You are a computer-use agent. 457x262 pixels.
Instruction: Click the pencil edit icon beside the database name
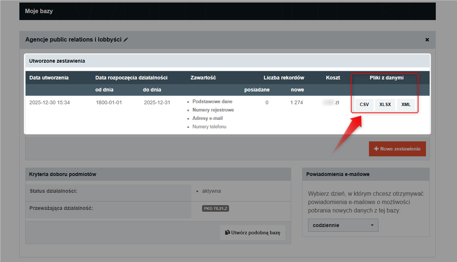(126, 40)
